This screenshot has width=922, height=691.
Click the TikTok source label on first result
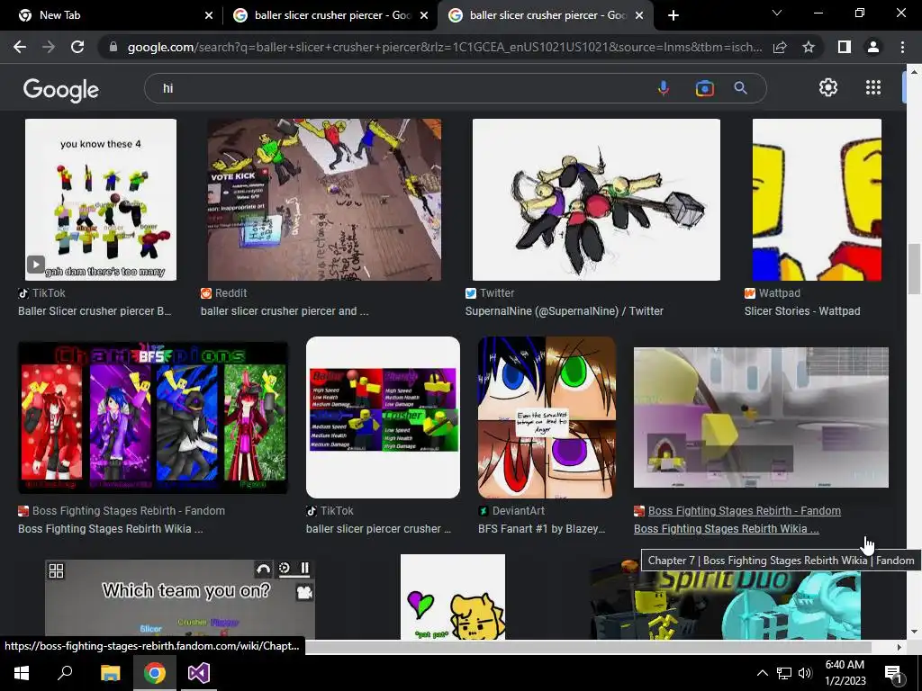[49, 293]
